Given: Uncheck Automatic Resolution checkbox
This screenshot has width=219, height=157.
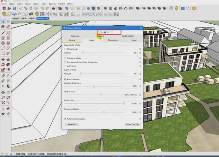Looking at the screenshot, I should (65, 119).
